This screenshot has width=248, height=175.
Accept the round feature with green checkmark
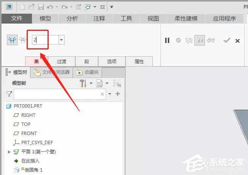[x=227, y=40]
